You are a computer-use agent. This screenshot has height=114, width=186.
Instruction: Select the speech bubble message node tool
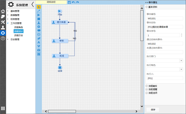tap(39, 31)
